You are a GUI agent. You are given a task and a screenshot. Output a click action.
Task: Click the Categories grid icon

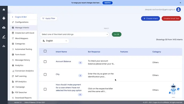(x=13, y=44)
